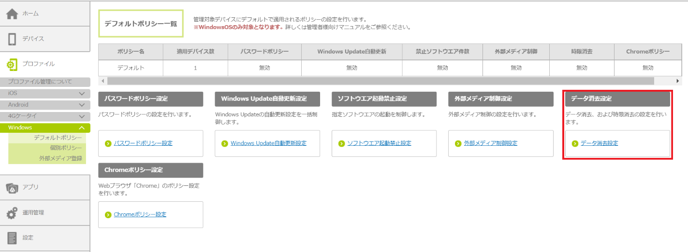Open the データ消去設定 link
688x252 pixels.
[599, 143]
